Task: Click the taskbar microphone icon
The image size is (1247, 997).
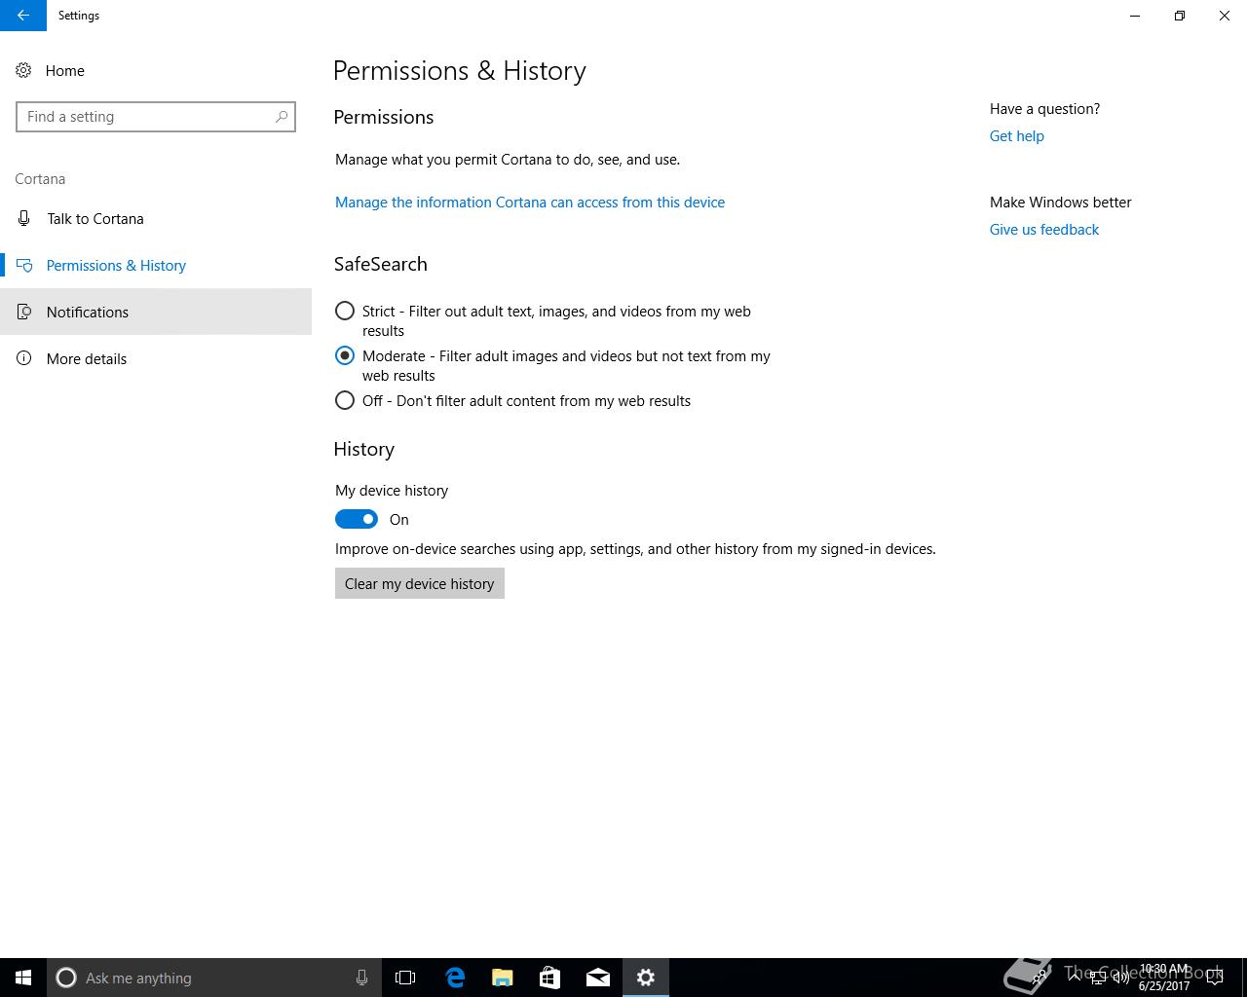Action: click(x=361, y=978)
